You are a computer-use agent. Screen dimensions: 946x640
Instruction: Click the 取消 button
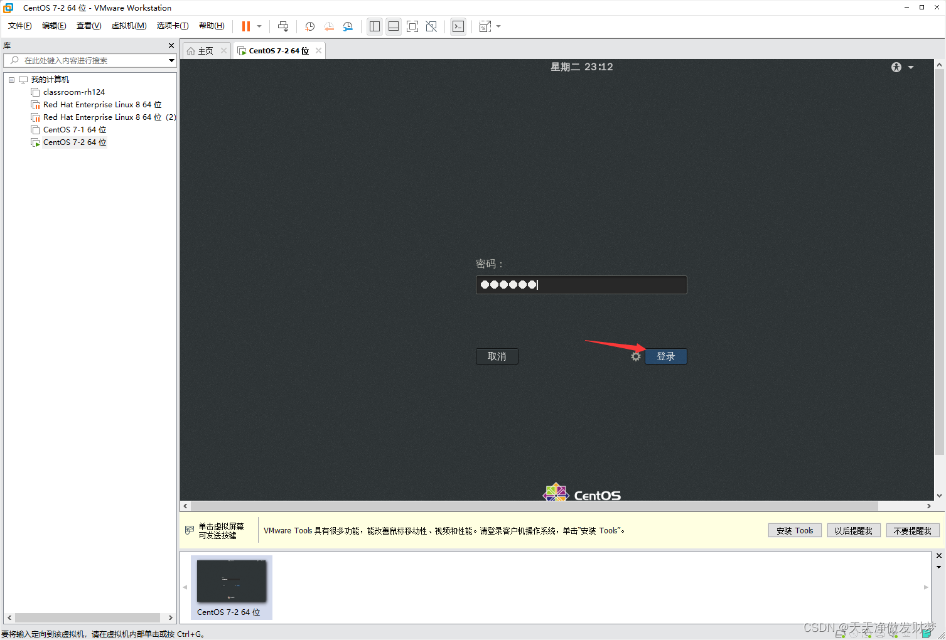pyautogui.click(x=497, y=356)
